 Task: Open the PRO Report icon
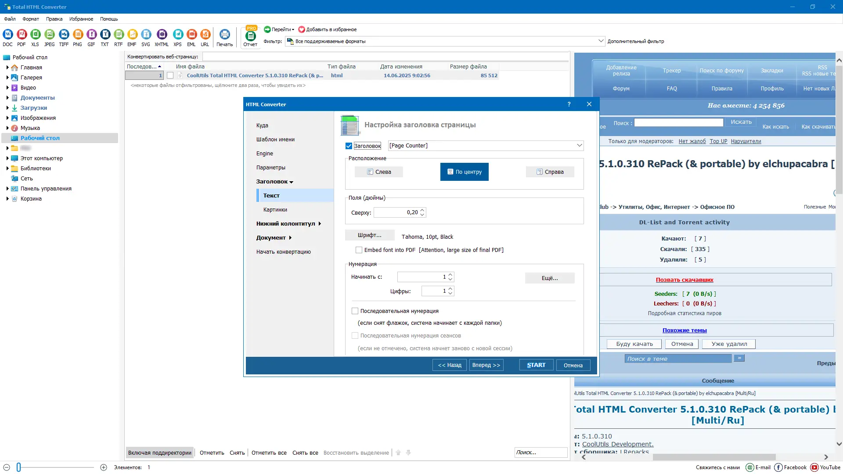coord(250,36)
